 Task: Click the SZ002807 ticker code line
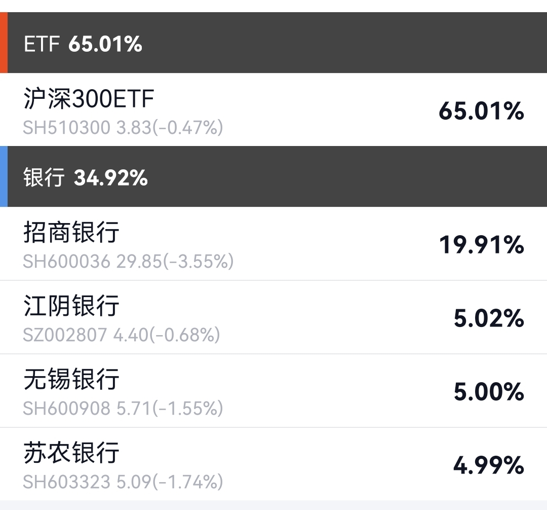[x=122, y=335]
